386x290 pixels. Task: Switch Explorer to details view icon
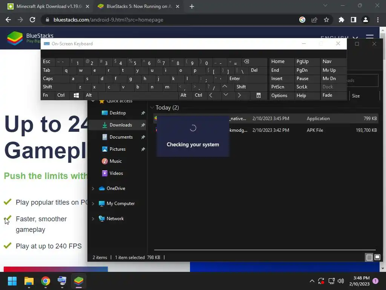tap(369, 258)
